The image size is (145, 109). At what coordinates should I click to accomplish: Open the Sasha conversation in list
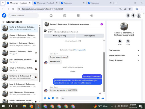(x=19, y=28)
